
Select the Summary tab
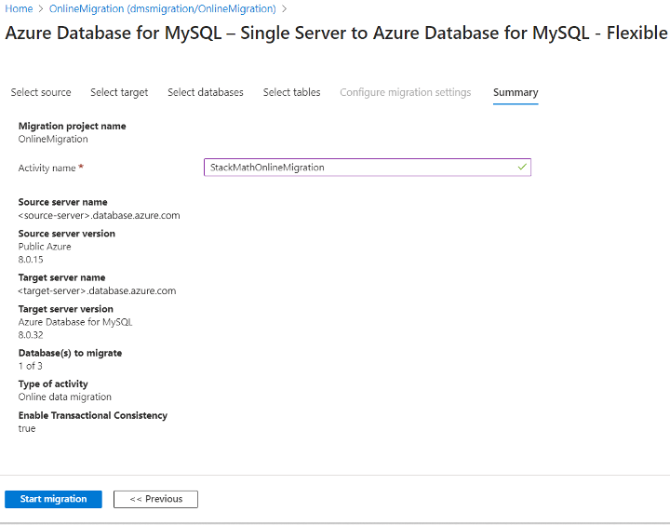point(516,92)
